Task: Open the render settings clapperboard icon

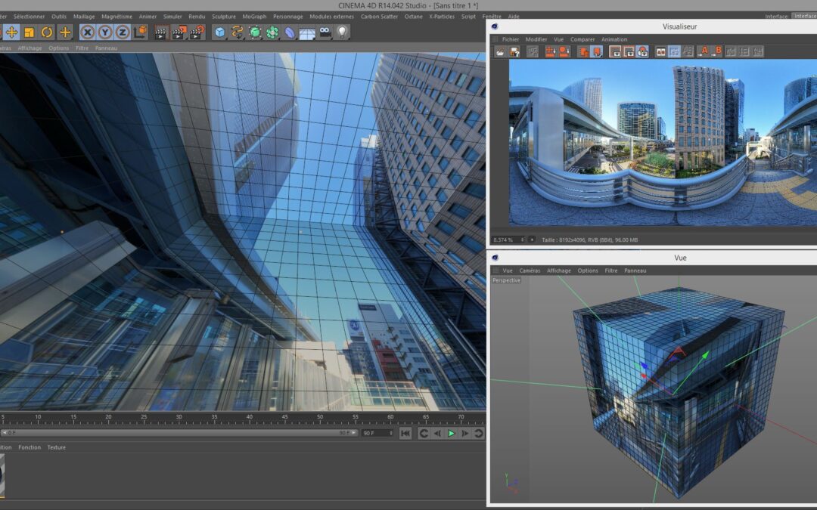Action: 197,32
